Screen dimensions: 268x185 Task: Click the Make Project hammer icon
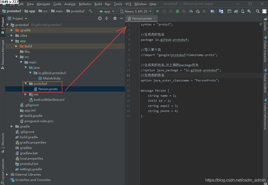click(x=90, y=11)
